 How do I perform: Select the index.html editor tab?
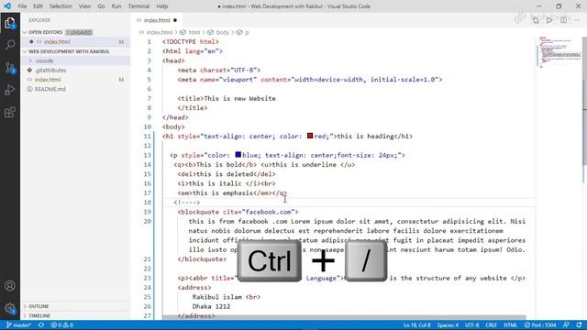(x=157, y=20)
